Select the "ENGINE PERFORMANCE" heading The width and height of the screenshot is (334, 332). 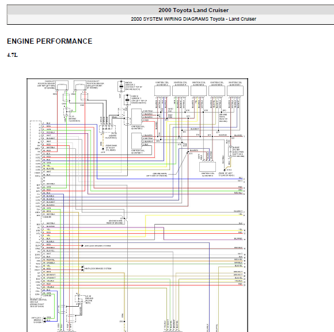50,41
